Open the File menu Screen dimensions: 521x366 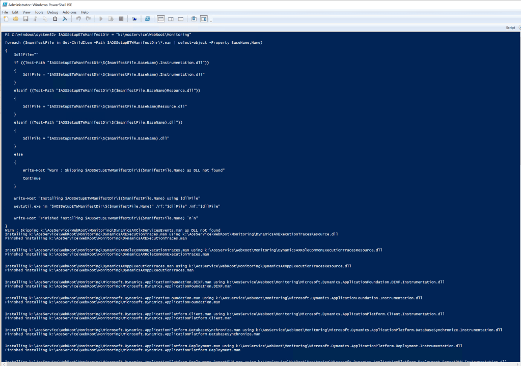pyautogui.click(x=5, y=12)
